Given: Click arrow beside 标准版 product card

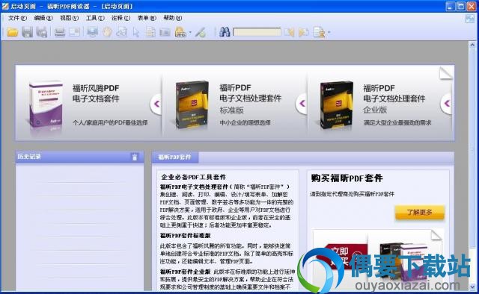Looking at the screenshot, I should pos(302,104).
